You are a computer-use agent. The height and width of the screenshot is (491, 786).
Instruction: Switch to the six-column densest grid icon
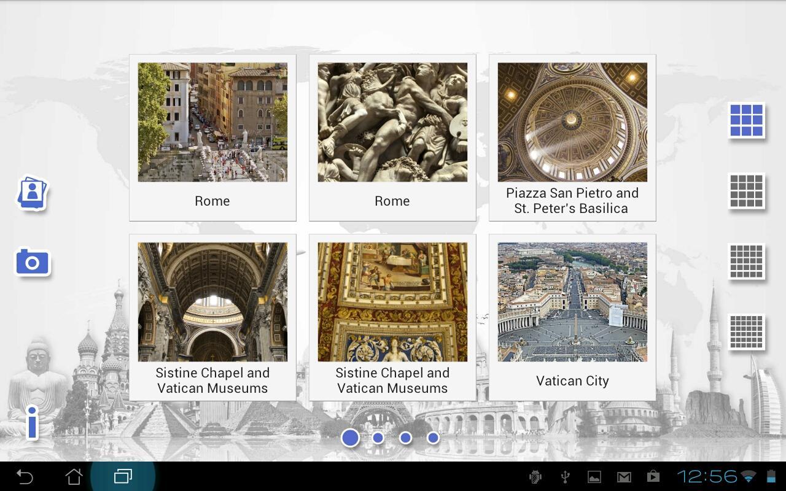pyautogui.click(x=746, y=331)
